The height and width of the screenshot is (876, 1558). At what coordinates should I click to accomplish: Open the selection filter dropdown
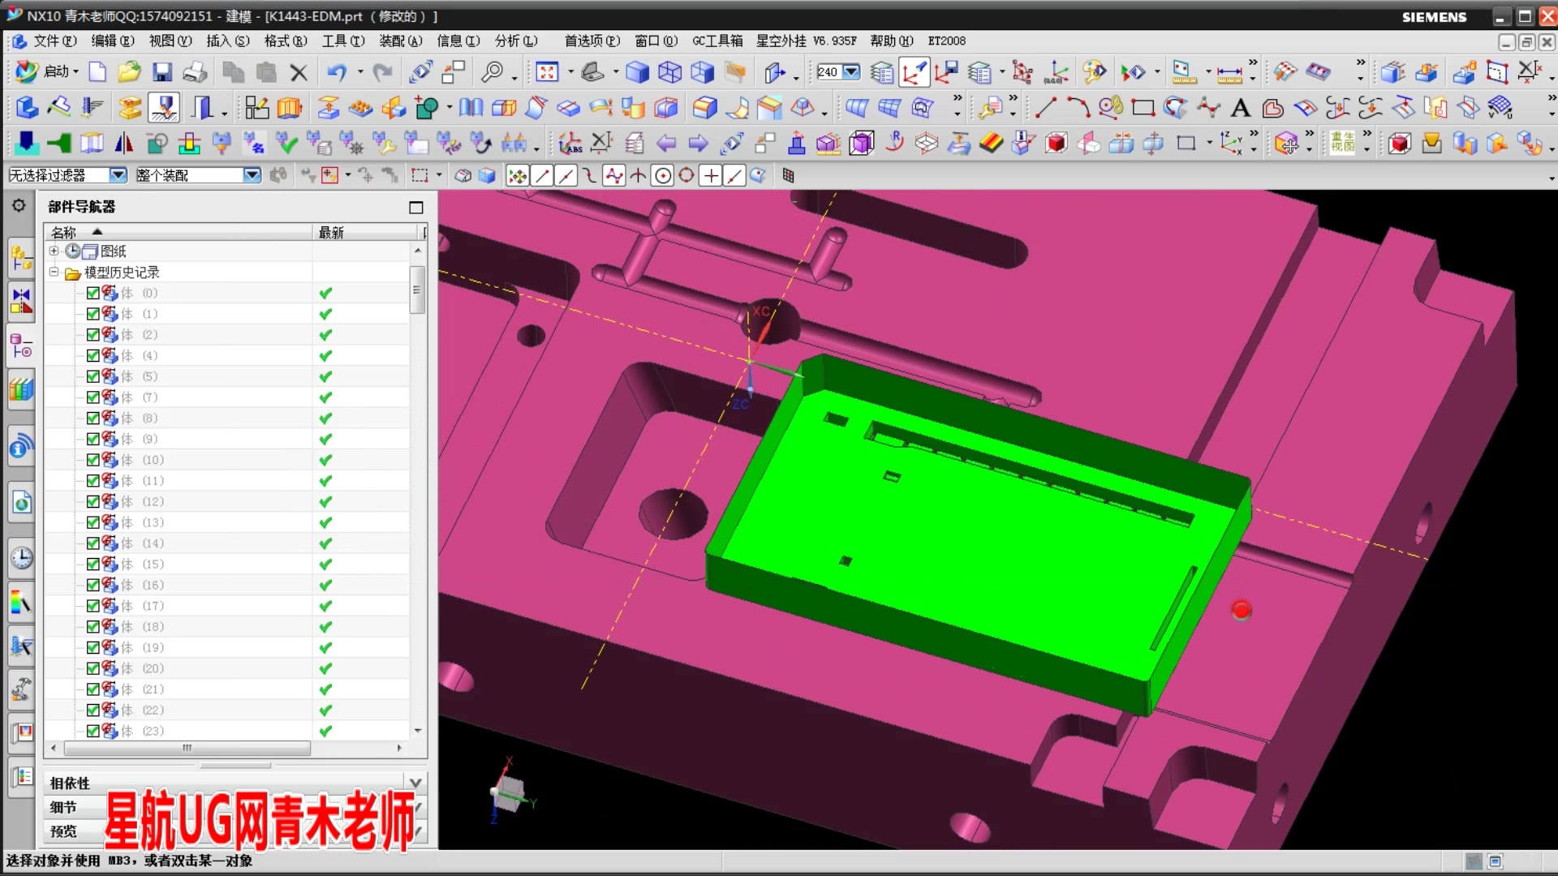(x=118, y=175)
